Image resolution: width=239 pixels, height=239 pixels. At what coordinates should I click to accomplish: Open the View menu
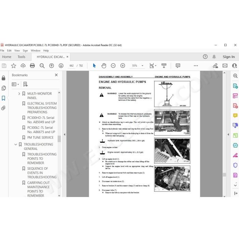[x=17, y=51]
